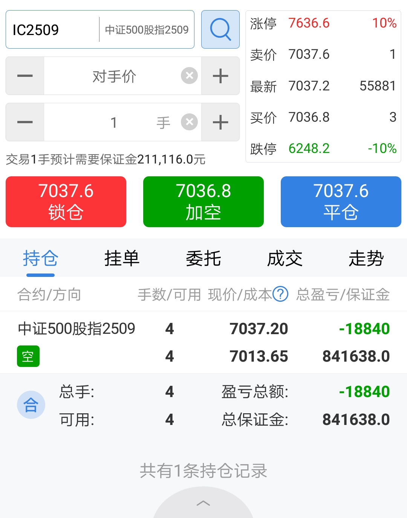Decrease lot quantity with minus button
Viewport: 407px width, 518px height.
tap(25, 122)
